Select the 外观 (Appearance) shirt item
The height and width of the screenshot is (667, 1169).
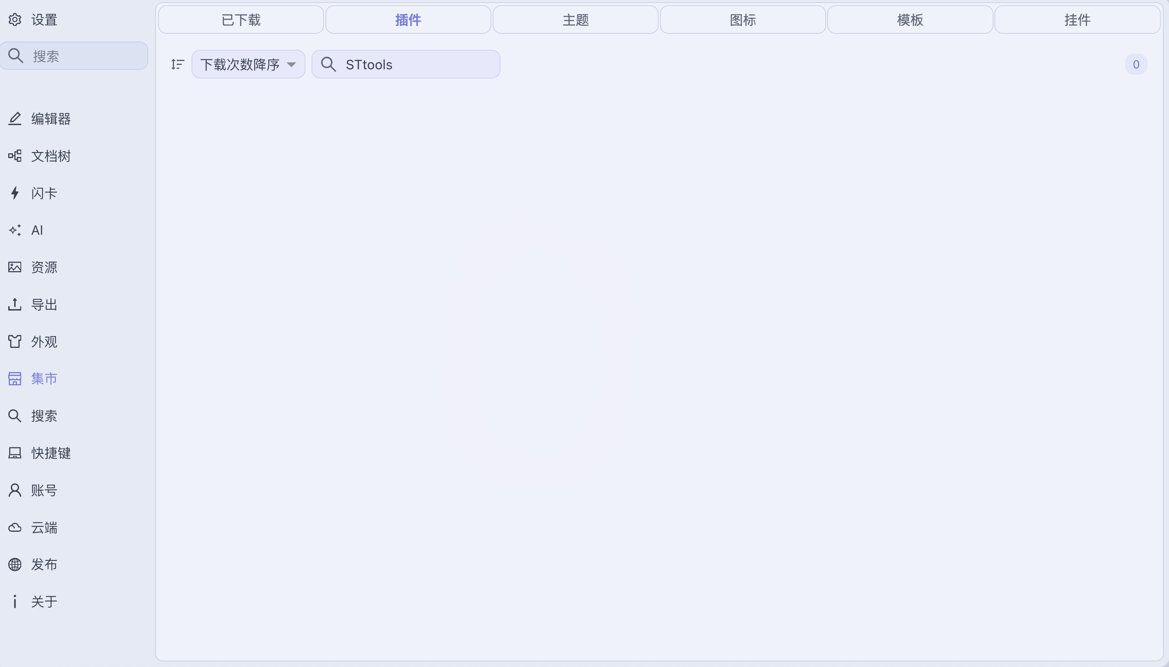tap(44, 342)
